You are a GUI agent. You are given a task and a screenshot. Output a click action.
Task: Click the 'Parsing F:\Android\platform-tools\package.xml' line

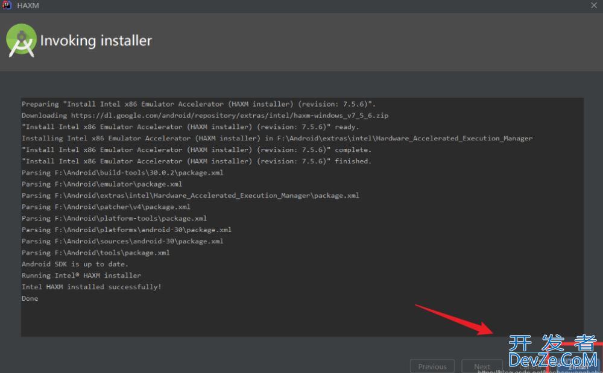coord(114,218)
